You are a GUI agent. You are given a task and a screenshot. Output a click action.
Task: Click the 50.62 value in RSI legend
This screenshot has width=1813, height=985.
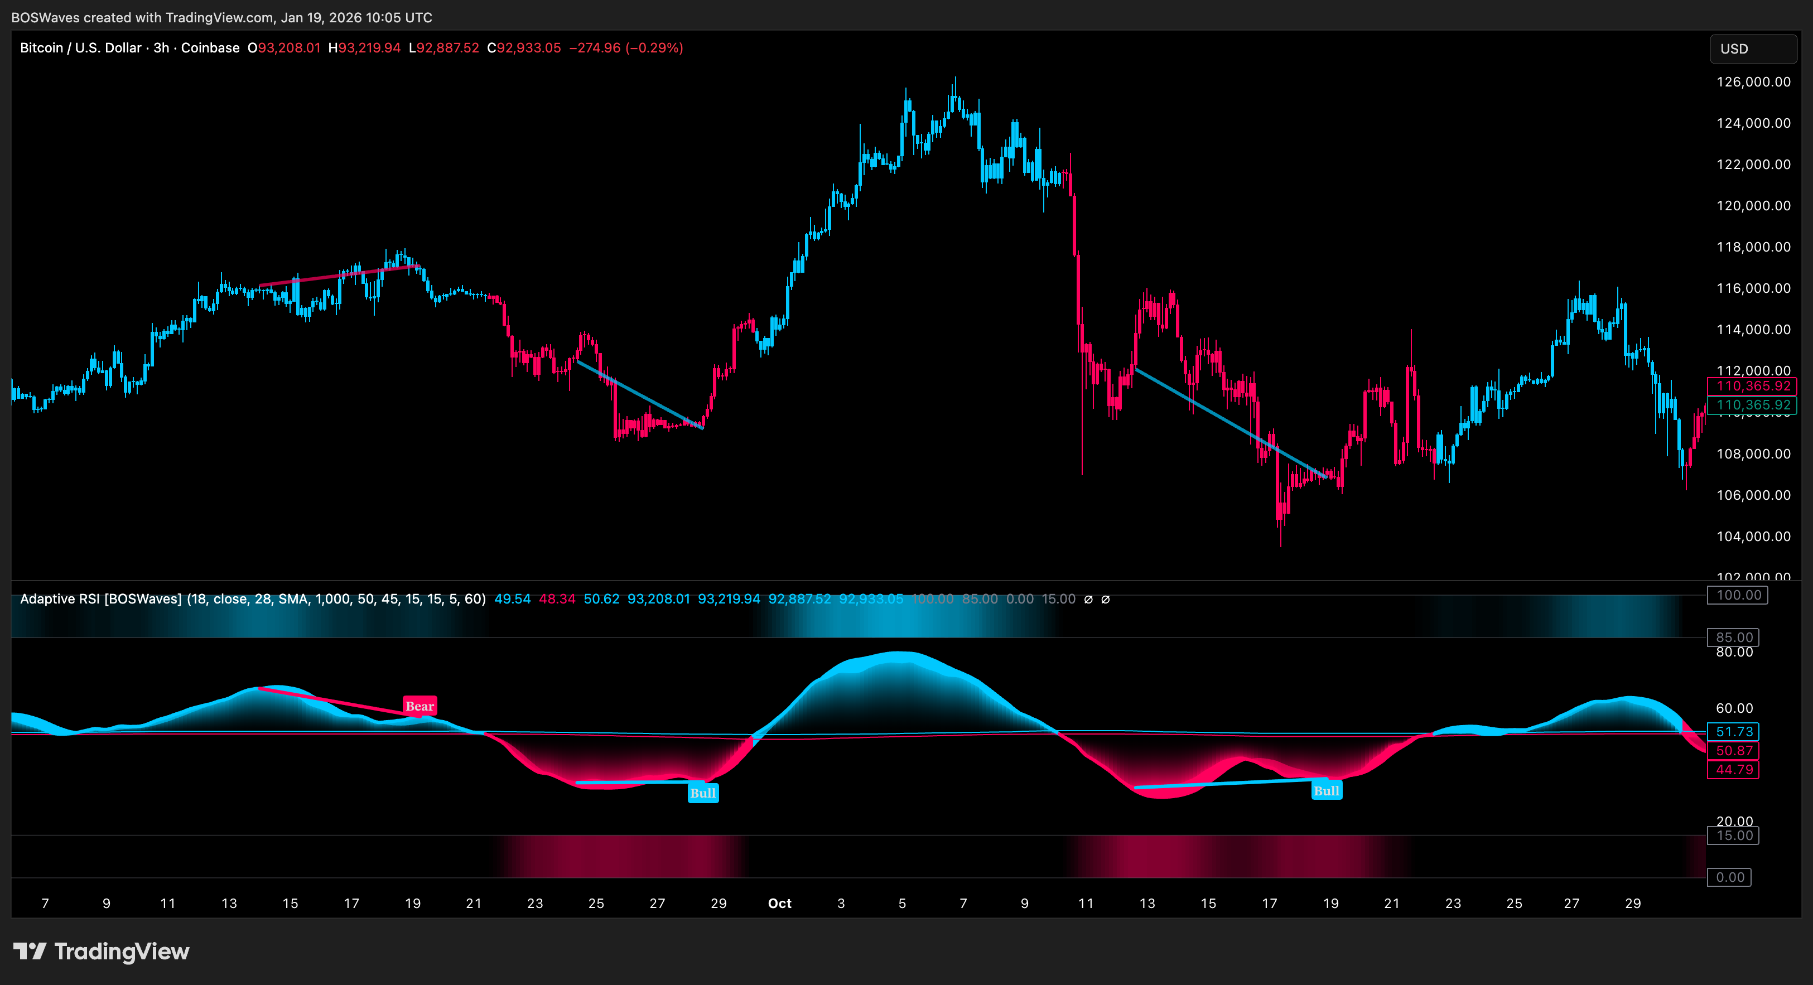(602, 598)
